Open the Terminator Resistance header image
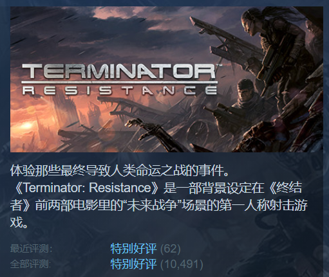The width and height of the screenshot is (329, 277). point(167,79)
